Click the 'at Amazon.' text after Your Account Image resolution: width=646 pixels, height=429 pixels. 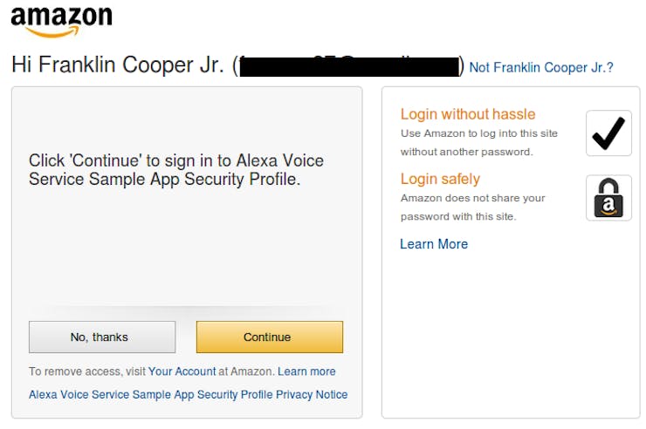tap(246, 371)
